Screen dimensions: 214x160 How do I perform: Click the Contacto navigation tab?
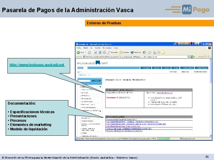pos(146,68)
